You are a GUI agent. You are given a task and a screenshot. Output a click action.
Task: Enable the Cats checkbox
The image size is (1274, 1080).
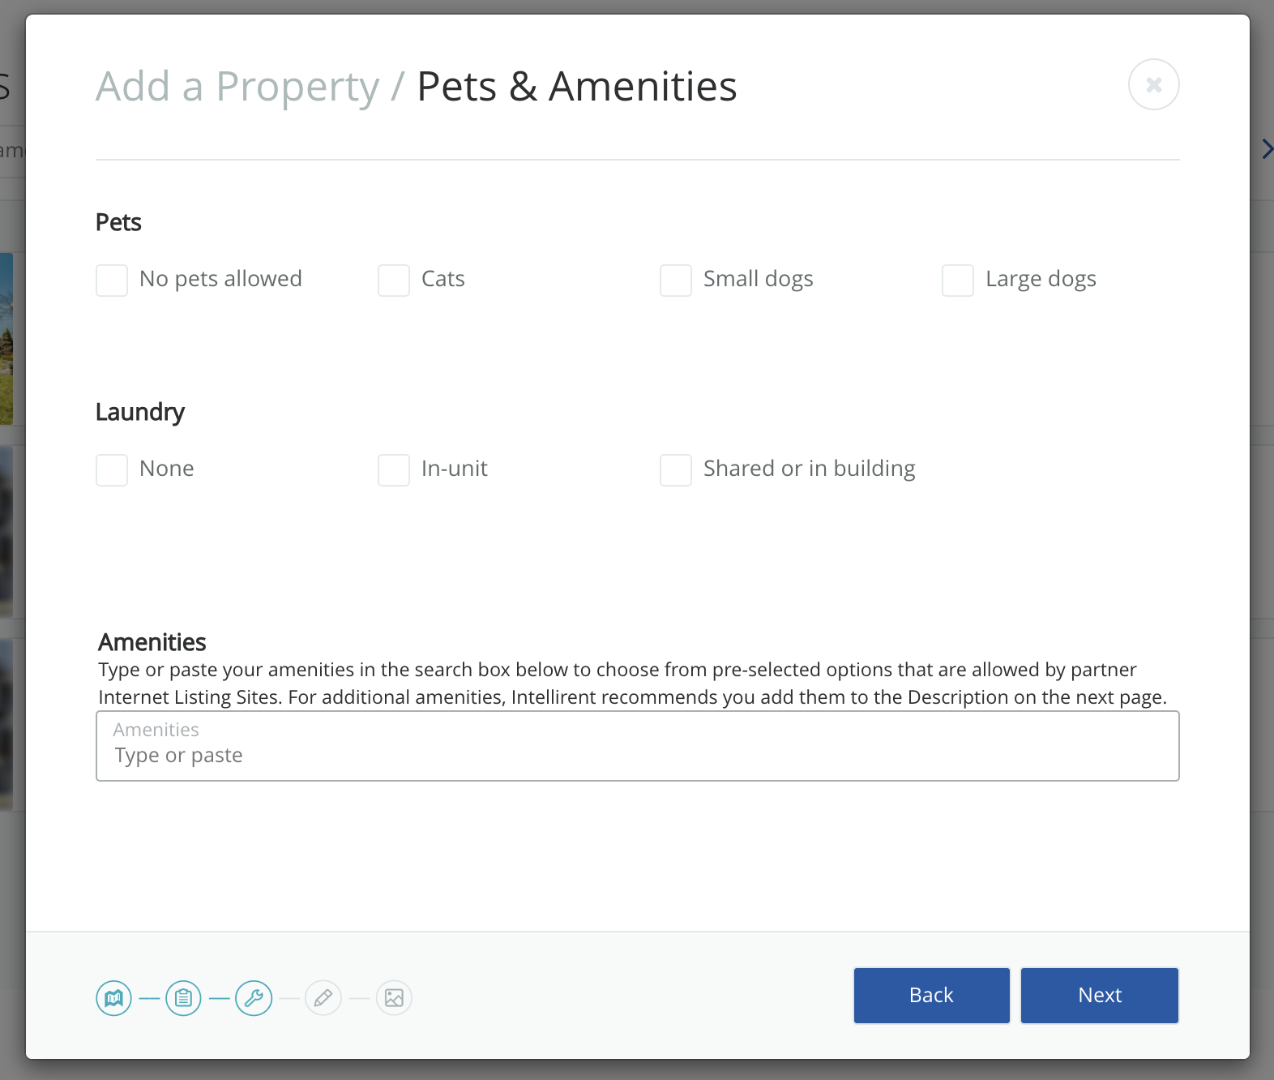[x=394, y=281]
